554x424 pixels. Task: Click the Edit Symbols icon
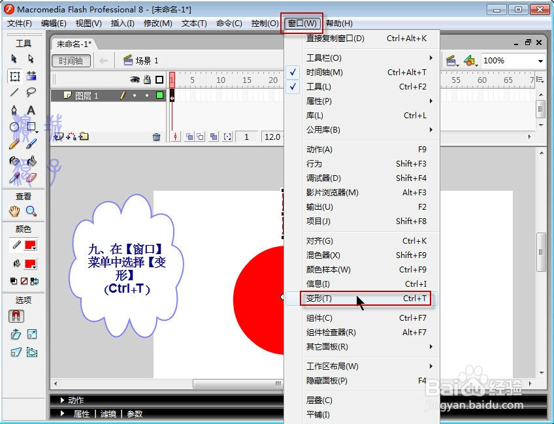[470, 61]
